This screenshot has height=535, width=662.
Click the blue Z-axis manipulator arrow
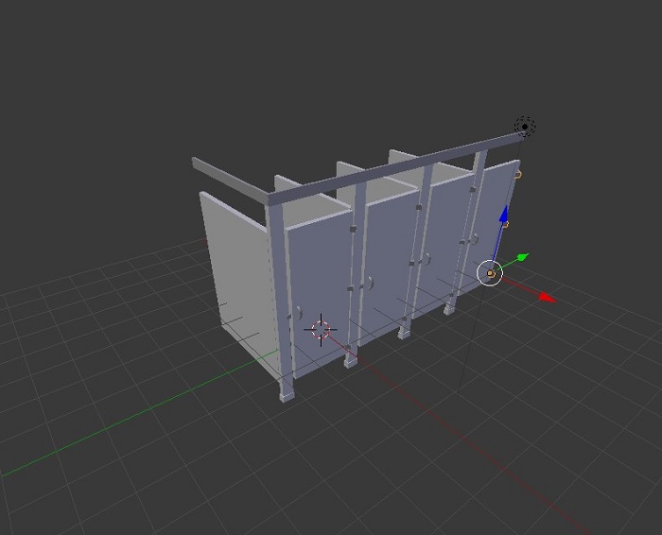[504, 214]
